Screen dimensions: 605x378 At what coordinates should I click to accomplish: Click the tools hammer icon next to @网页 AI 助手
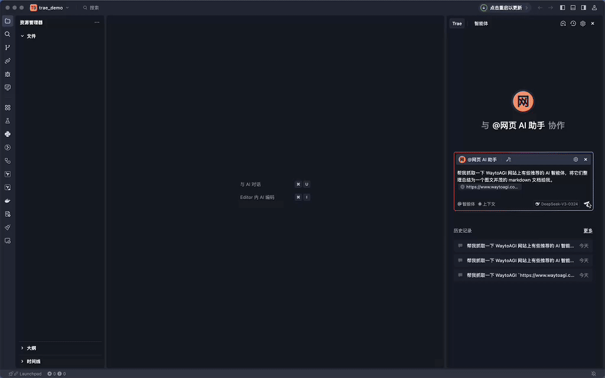pyautogui.click(x=508, y=159)
